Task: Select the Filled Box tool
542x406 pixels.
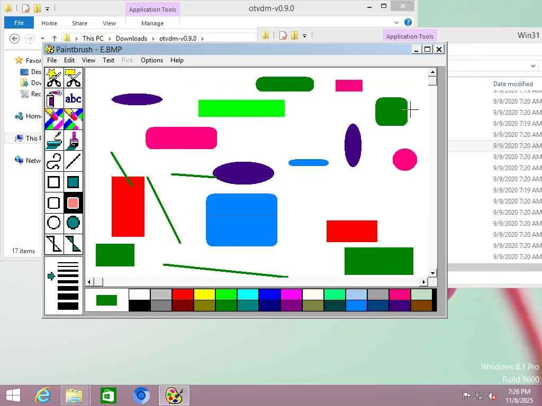Action: click(73, 182)
